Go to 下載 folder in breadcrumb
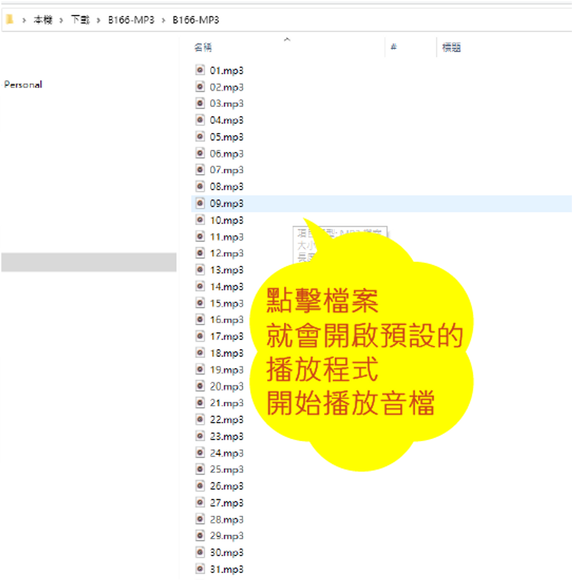This screenshot has height=580, width=572. [x=80, y=20]
